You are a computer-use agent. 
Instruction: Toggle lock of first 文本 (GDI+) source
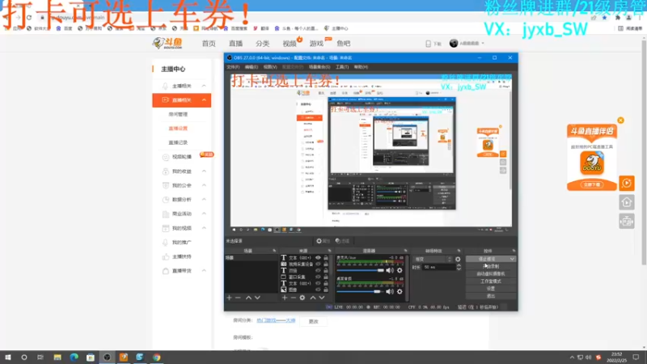point(326,257)
